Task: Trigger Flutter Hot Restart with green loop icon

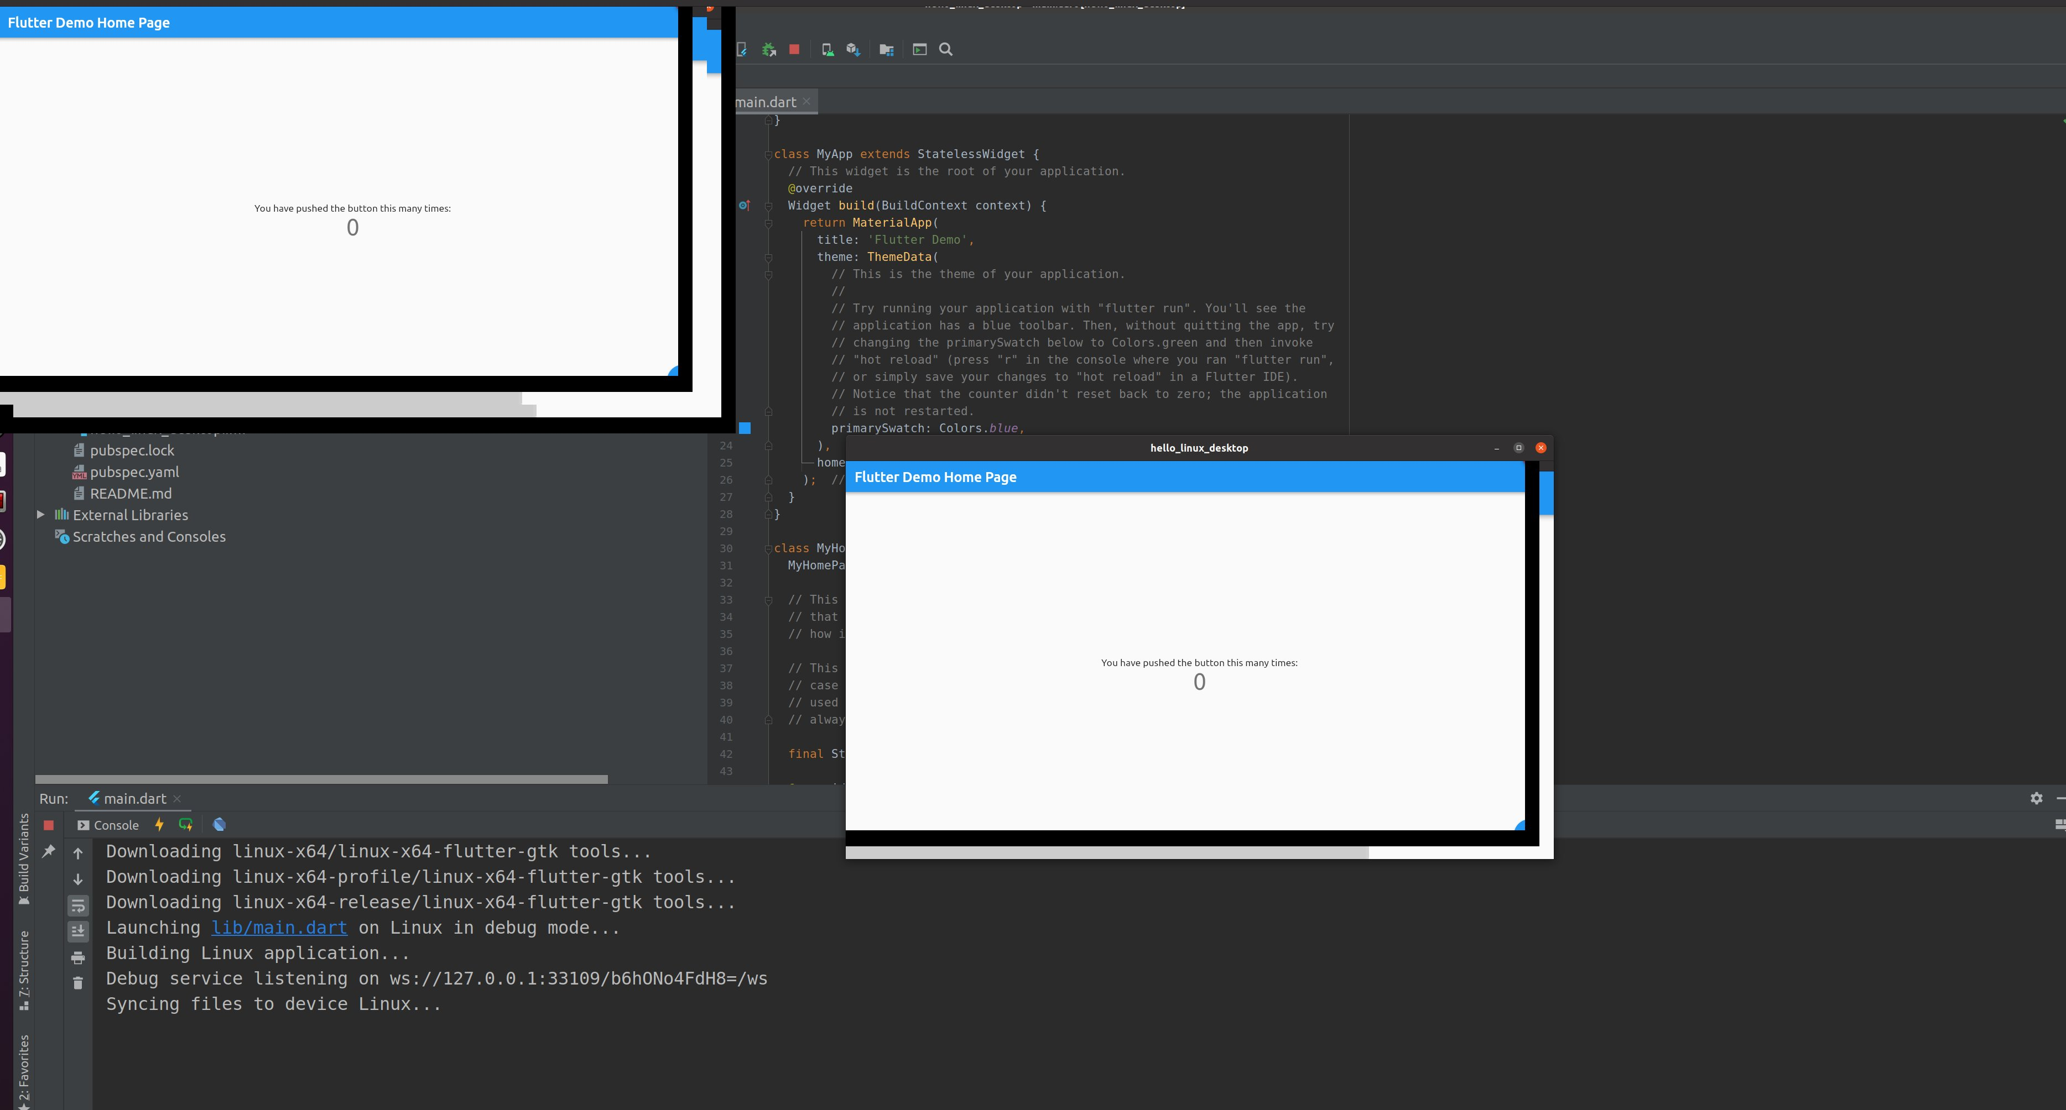Action: [x=185, y=825]
